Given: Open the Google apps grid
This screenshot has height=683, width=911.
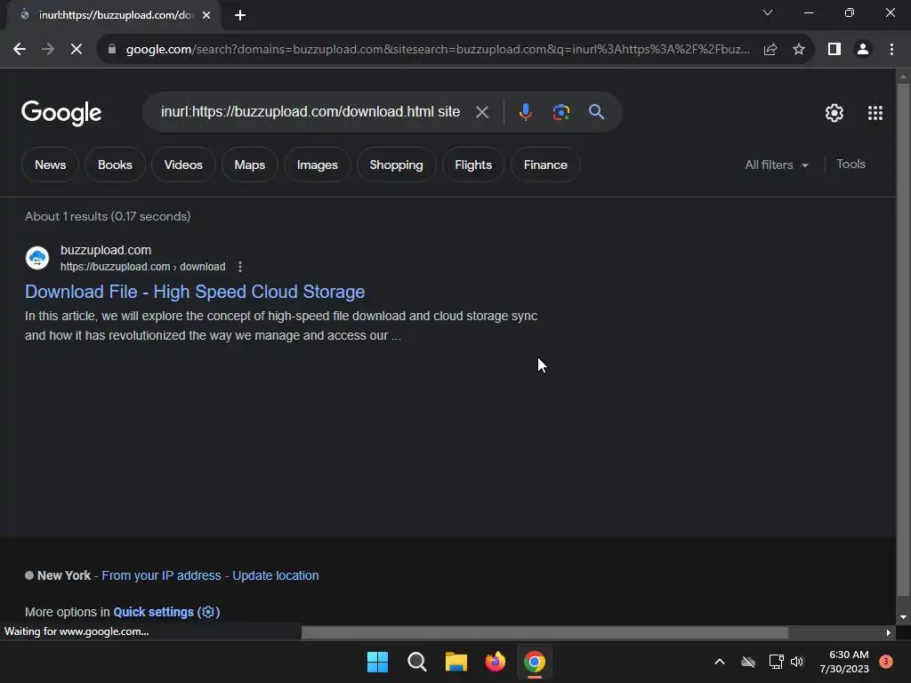Looking at the screenshot, I should [875, 113].
